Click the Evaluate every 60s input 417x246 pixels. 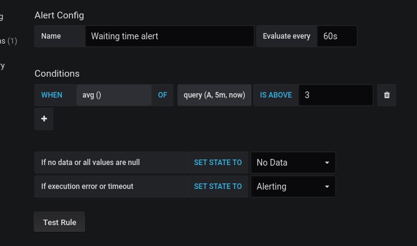click(x=337, y=36)
